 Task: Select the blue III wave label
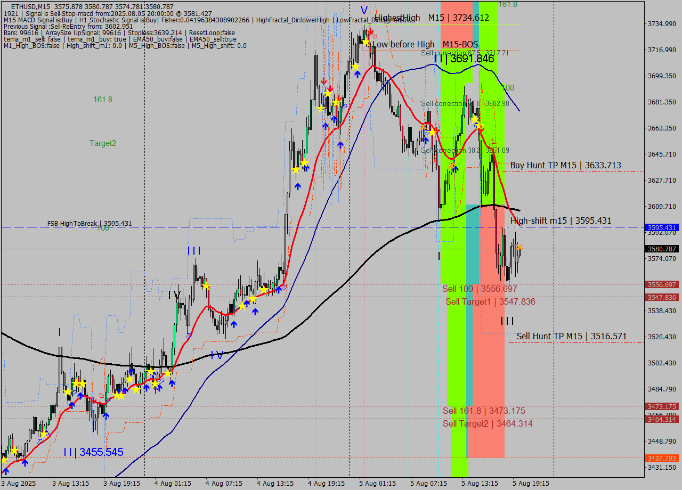[194, 251]
